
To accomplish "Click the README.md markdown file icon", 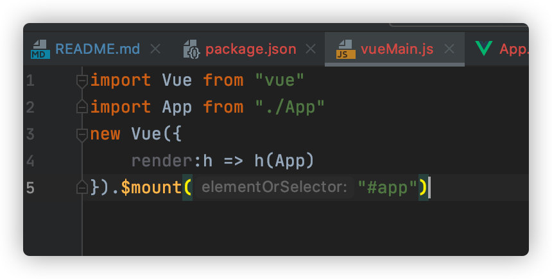I will point(40,49).
